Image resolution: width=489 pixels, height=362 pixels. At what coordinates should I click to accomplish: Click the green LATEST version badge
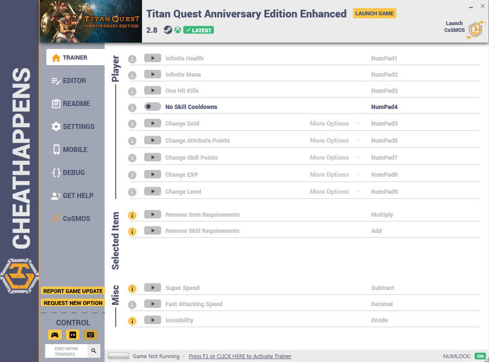(x=198, y=30)
